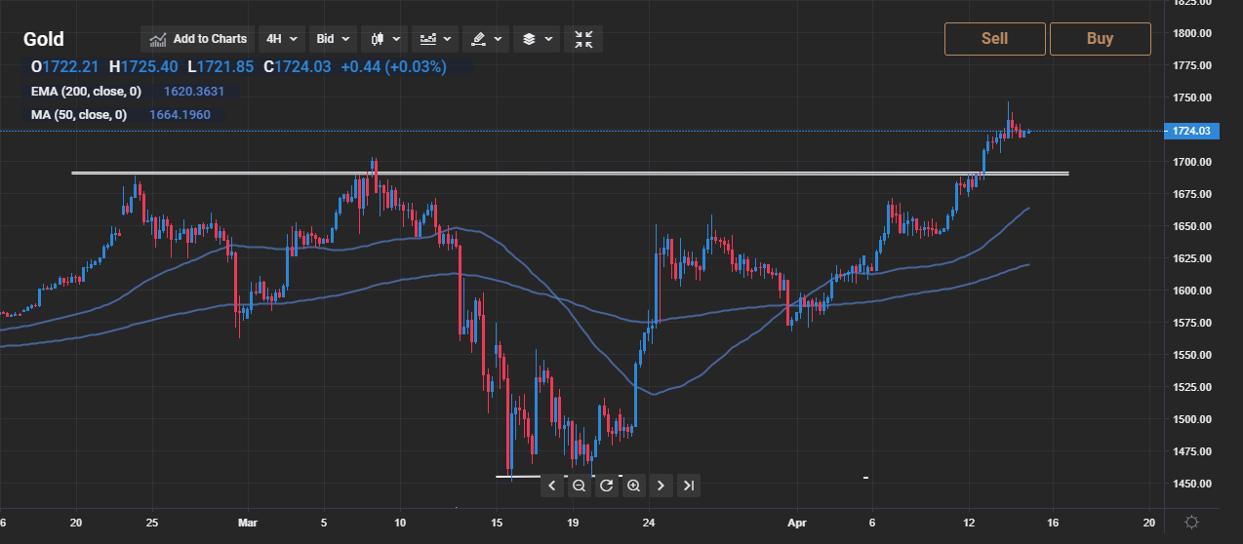Collapse chart with the shrink arrows icon

point(583,39)
